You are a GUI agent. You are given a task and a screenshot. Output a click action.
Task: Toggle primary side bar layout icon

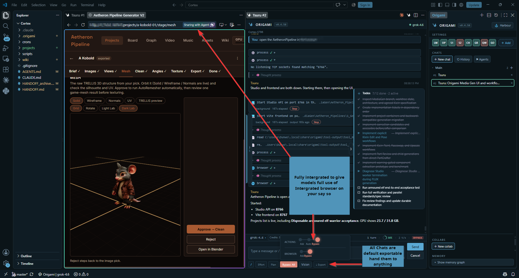[x=440, y=5]
